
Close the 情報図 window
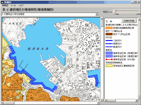click(139, 2)
